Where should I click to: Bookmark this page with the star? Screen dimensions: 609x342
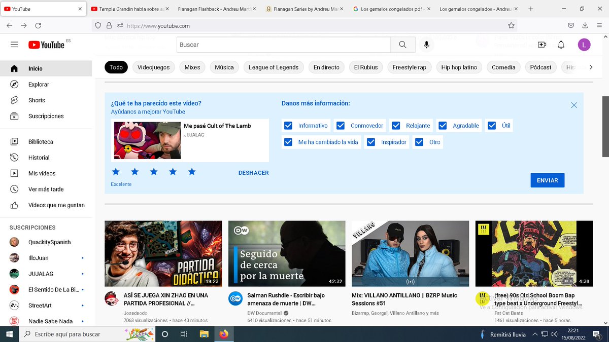[x=511, y=25]
